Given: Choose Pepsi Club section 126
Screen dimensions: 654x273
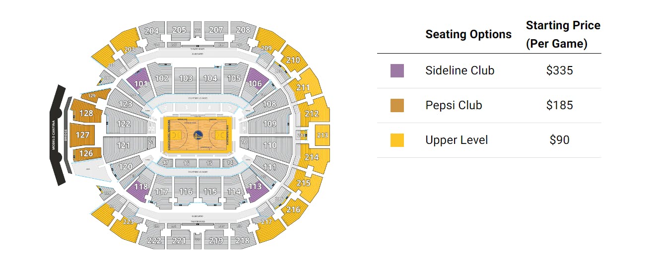Looking at the screenshot, I should click(x=86, y=154).
